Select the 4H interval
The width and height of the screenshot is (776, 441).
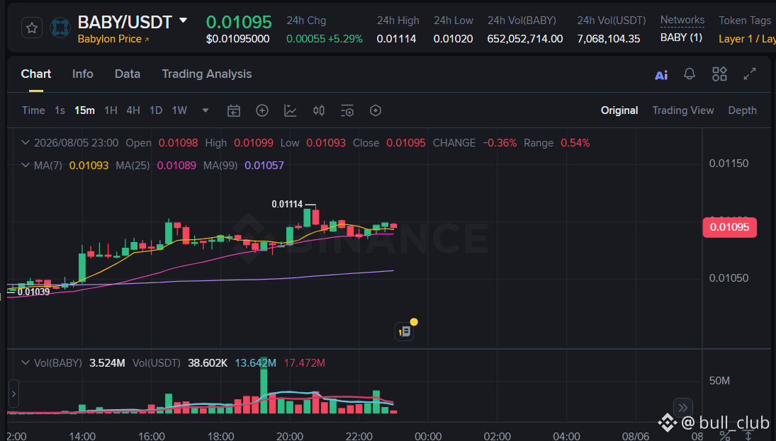pyautogui.click(x=133, y=110)
